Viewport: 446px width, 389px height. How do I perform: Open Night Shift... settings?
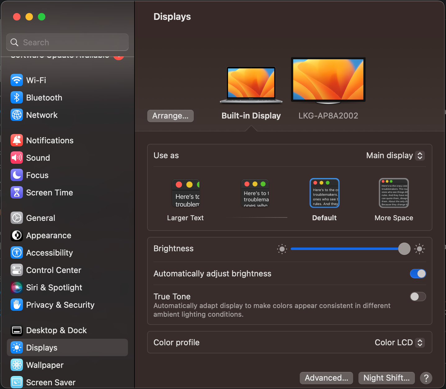click(x=386, y=378)
